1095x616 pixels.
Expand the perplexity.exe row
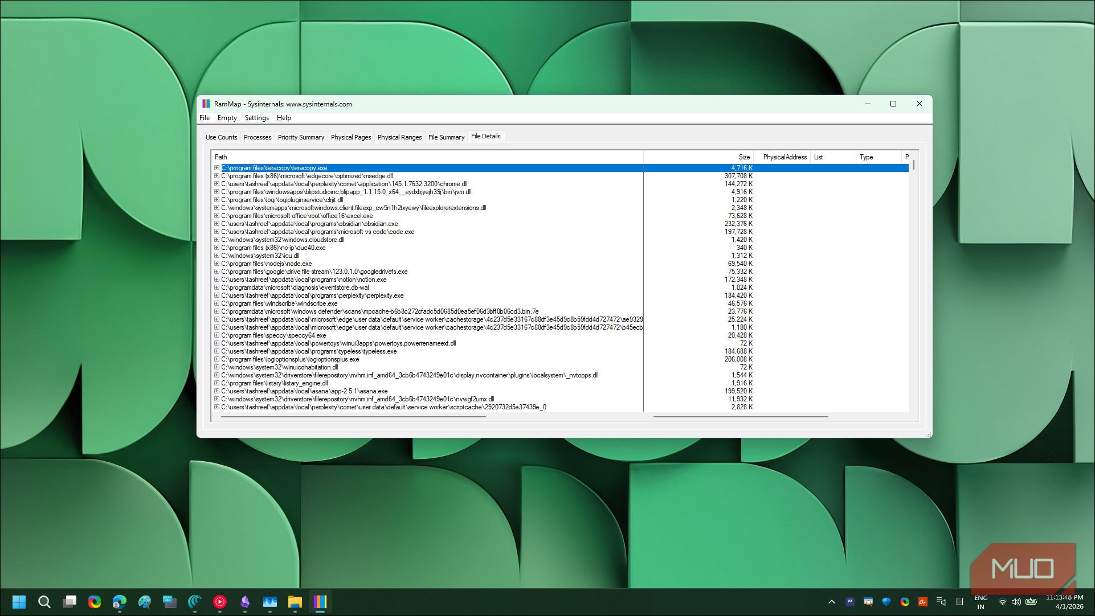coord(216,295)
